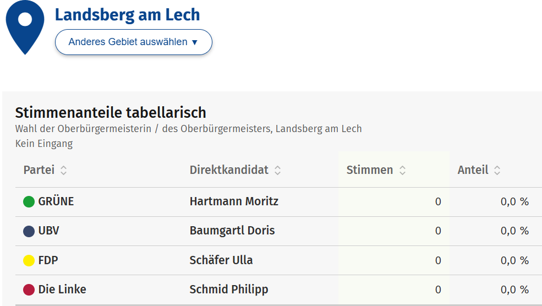Select candidate Hartmann Moritz

[234, 201]
